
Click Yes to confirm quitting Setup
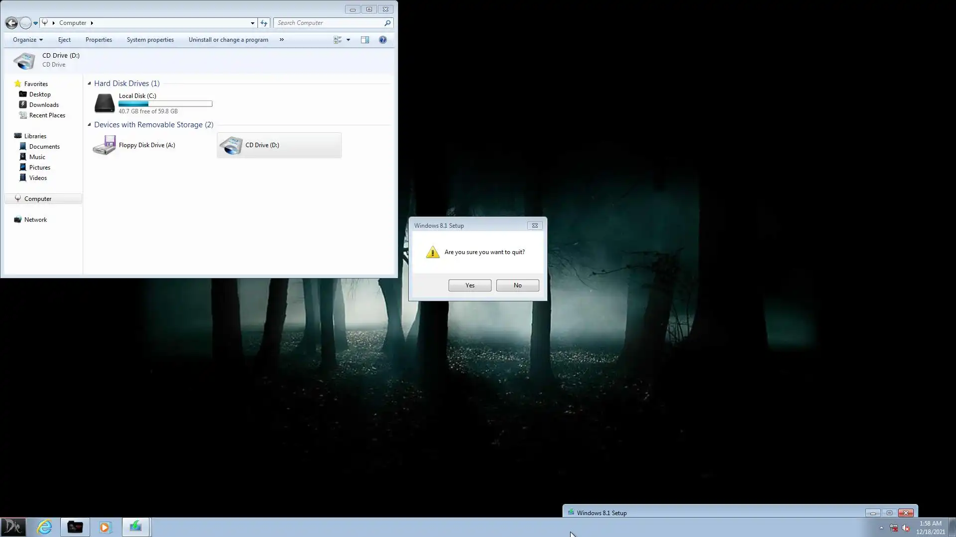pyautogui.click(x=470, y=285)
